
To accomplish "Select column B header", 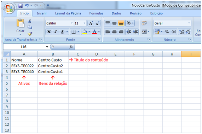I will 53,54.
